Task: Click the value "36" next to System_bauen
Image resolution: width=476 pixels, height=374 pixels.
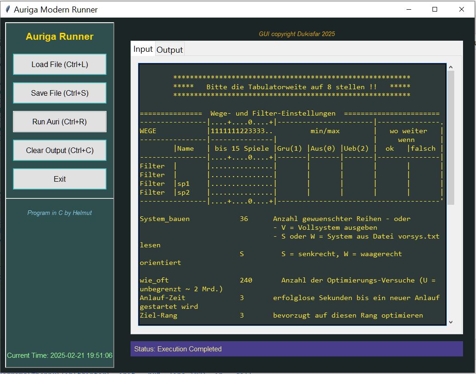Action: point(244,219)
